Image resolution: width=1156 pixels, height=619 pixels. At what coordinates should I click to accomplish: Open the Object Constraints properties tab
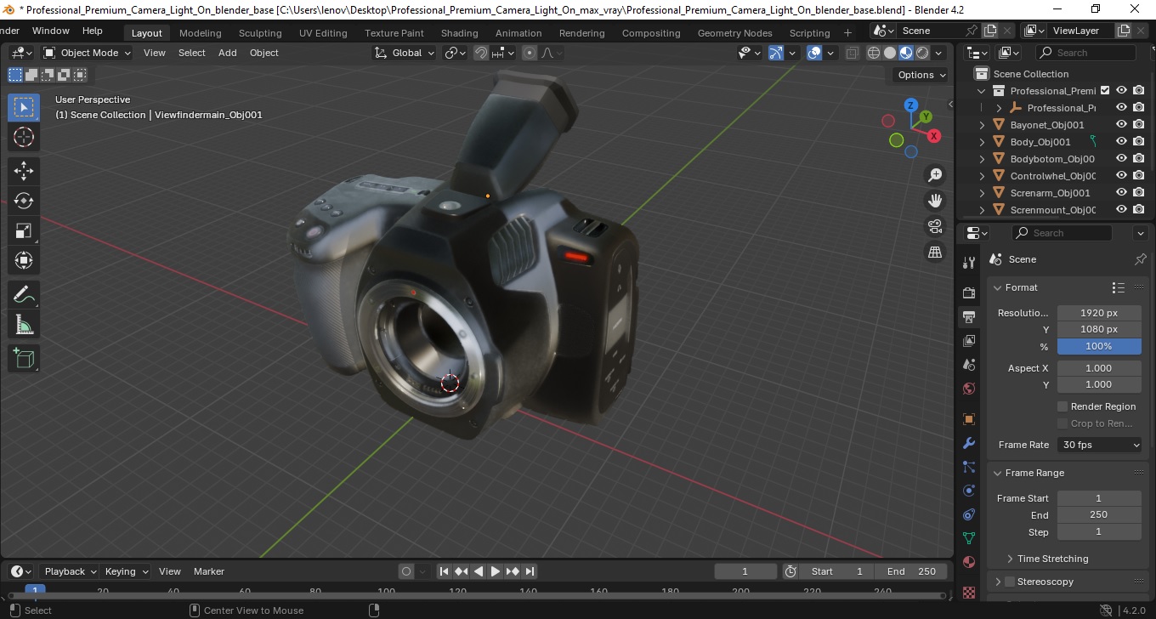click(x=969, y=514)
